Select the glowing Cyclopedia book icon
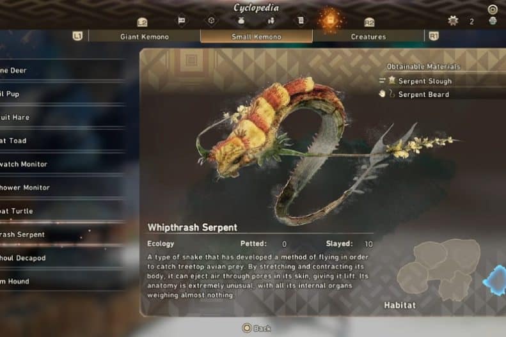This screenshot has height=337, width=506. click(x=330, y=20)
